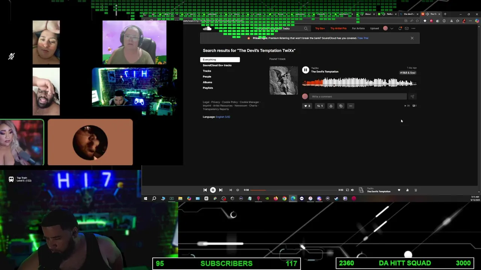The width and height of the screenshot is (481, 270).
Task: Select the Everything filter
Action: pos(220,60)
